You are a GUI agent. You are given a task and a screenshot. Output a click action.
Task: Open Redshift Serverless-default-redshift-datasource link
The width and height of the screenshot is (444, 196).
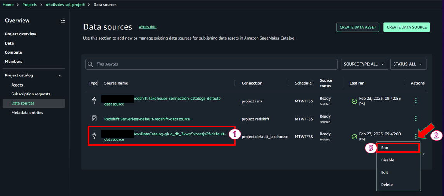coord(147,119)
